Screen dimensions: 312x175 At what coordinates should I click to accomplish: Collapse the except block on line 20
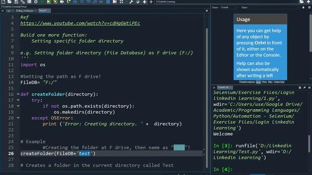18,118
